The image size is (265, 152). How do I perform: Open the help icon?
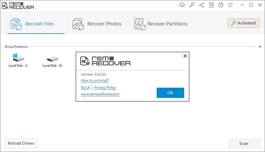[220, 5]
